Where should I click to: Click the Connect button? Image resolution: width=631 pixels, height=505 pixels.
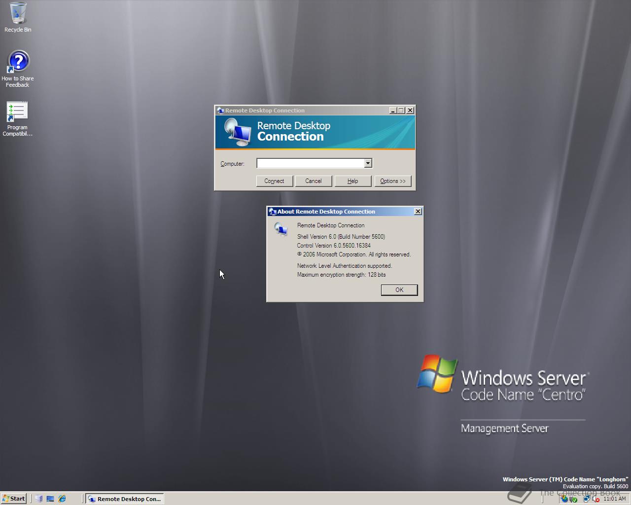pyautogui.click(x=274, y=181)
